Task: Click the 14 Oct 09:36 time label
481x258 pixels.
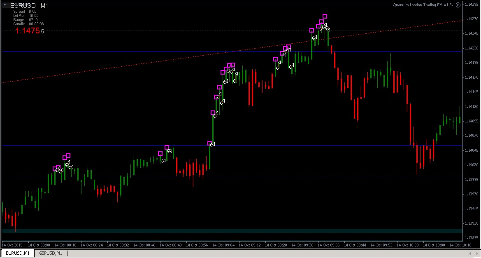Action: 328,245
